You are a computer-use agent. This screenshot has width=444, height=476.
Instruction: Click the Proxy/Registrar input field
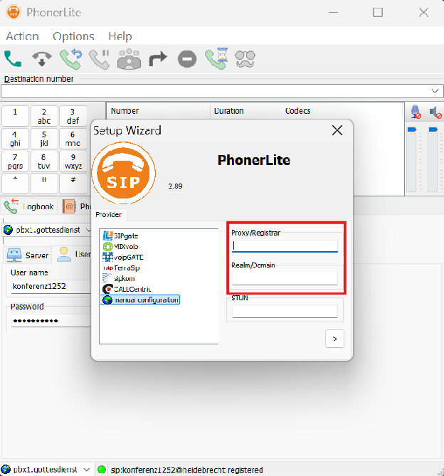pyautogui.click(x=285, y=246)
